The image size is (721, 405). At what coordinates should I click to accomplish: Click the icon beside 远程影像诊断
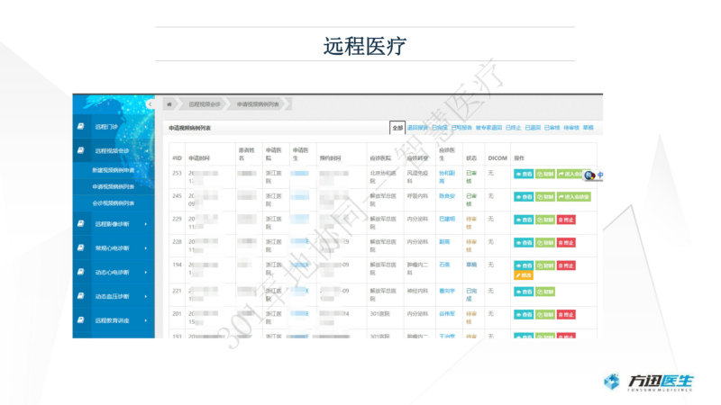(80, 223)
